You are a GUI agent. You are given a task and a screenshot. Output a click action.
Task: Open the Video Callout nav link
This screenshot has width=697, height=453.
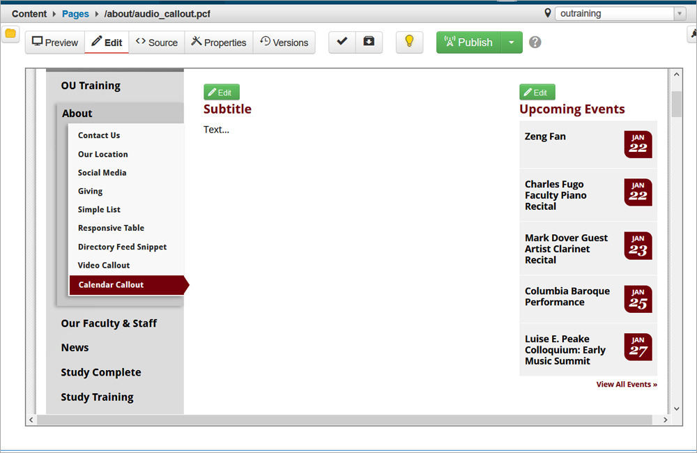[x=104, y=266]
